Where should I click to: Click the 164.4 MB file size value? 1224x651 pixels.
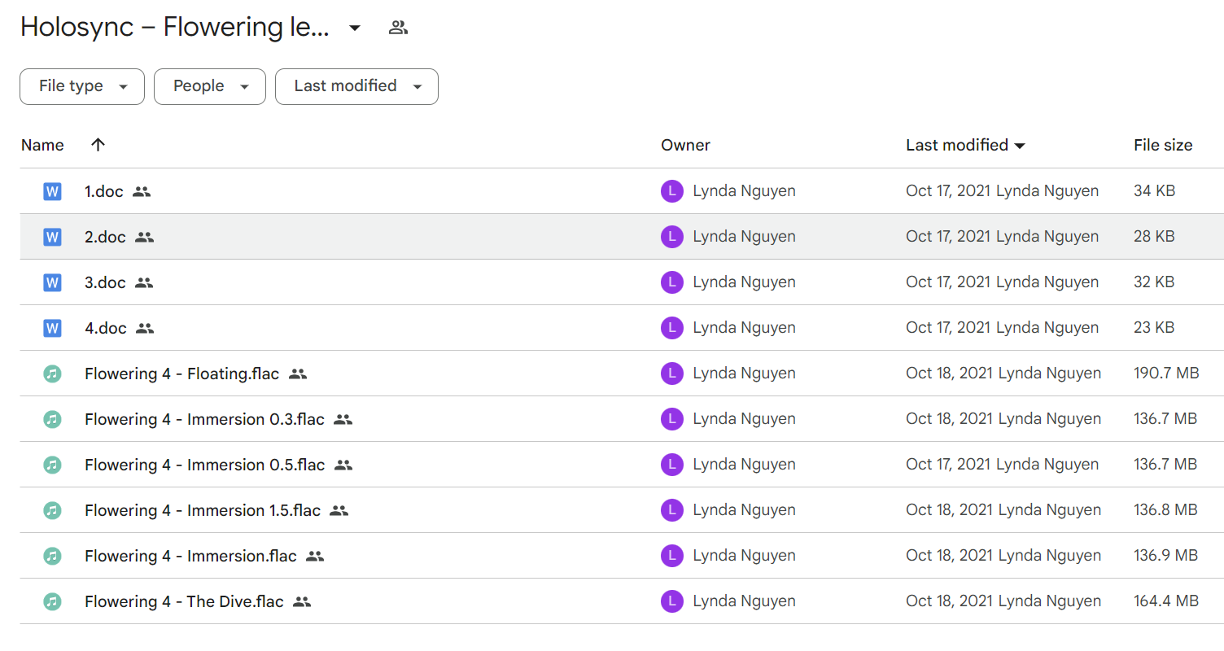click(1166, 601)
